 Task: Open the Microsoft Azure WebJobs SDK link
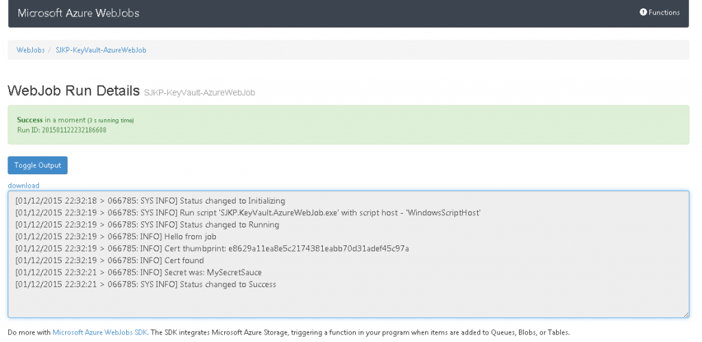pyautogui.click(x=100, y=332)
